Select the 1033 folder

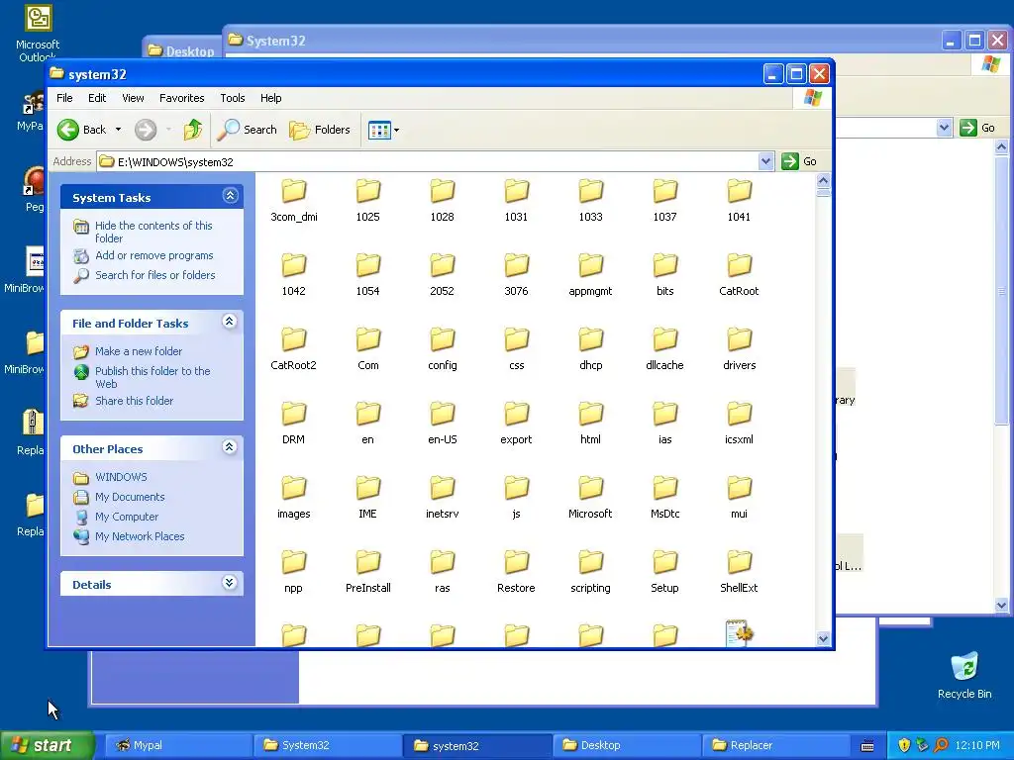click(590, 200)
